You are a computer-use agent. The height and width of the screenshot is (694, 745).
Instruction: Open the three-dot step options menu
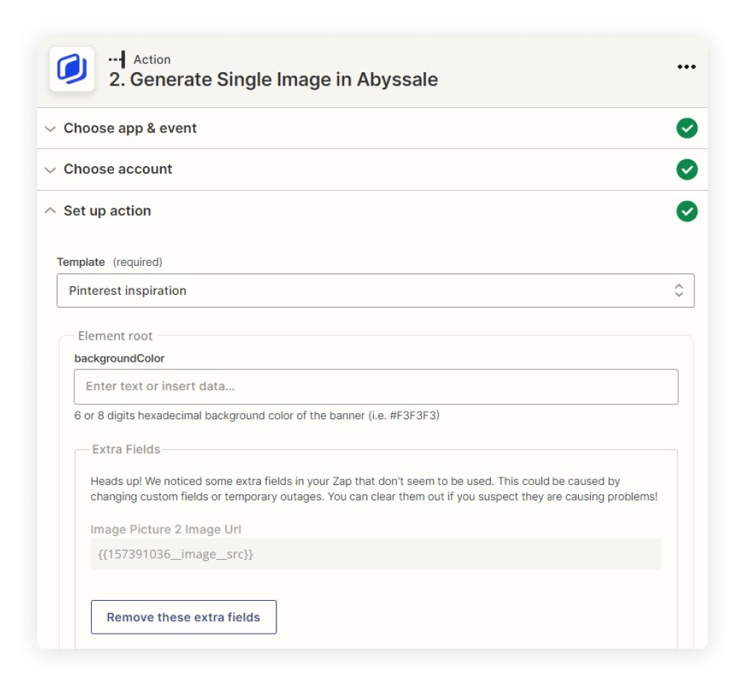point(687,67)
